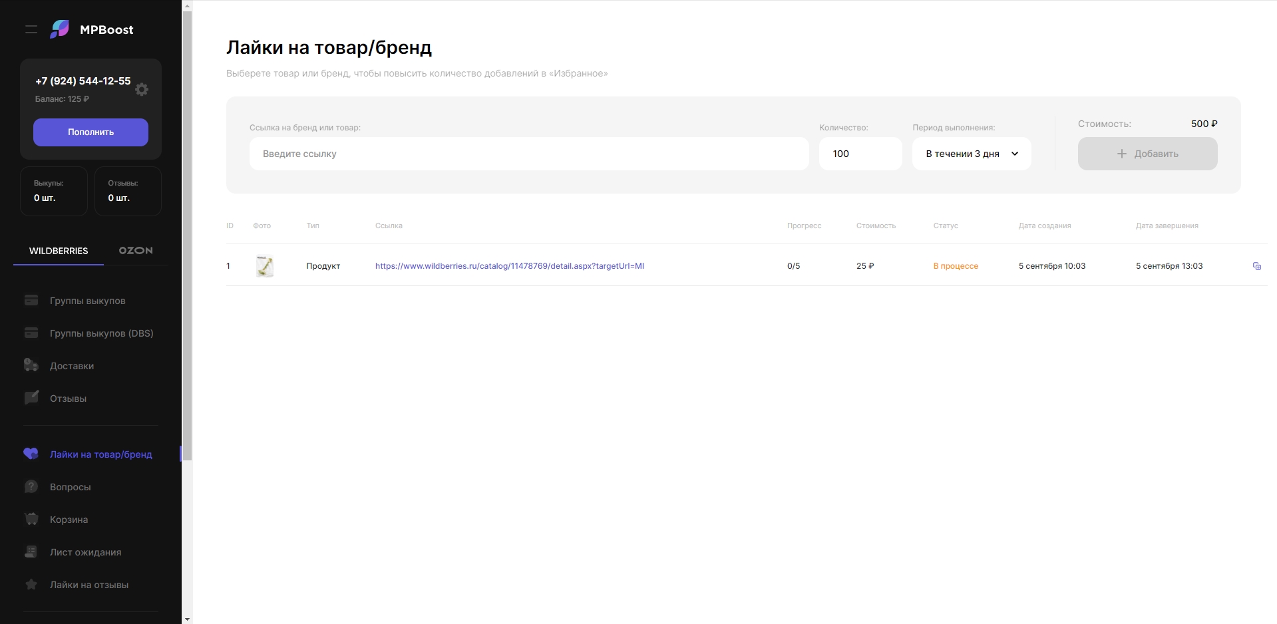The height and width of the screenshot is (624, 1277).
Task: Click the MPBoost brand name
Action: click(x=106, y=29)
